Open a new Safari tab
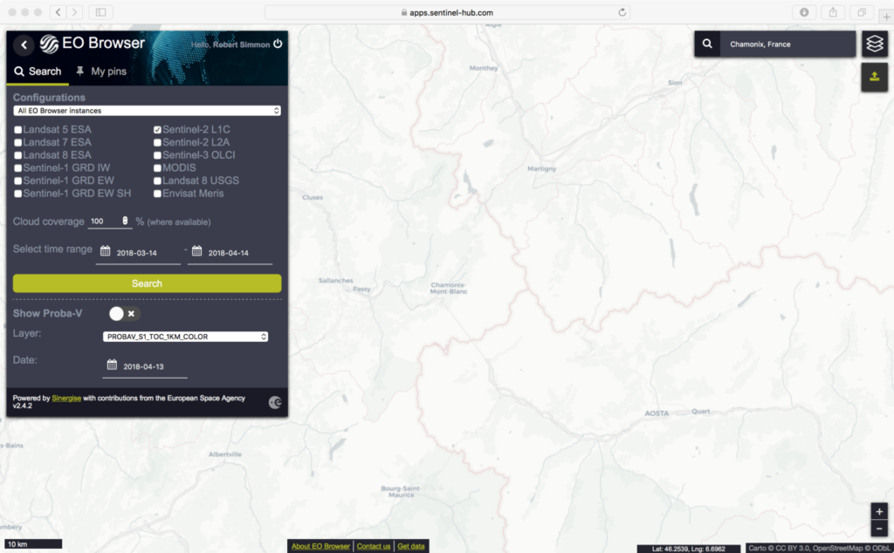894x553 pixels. (886, 16)
